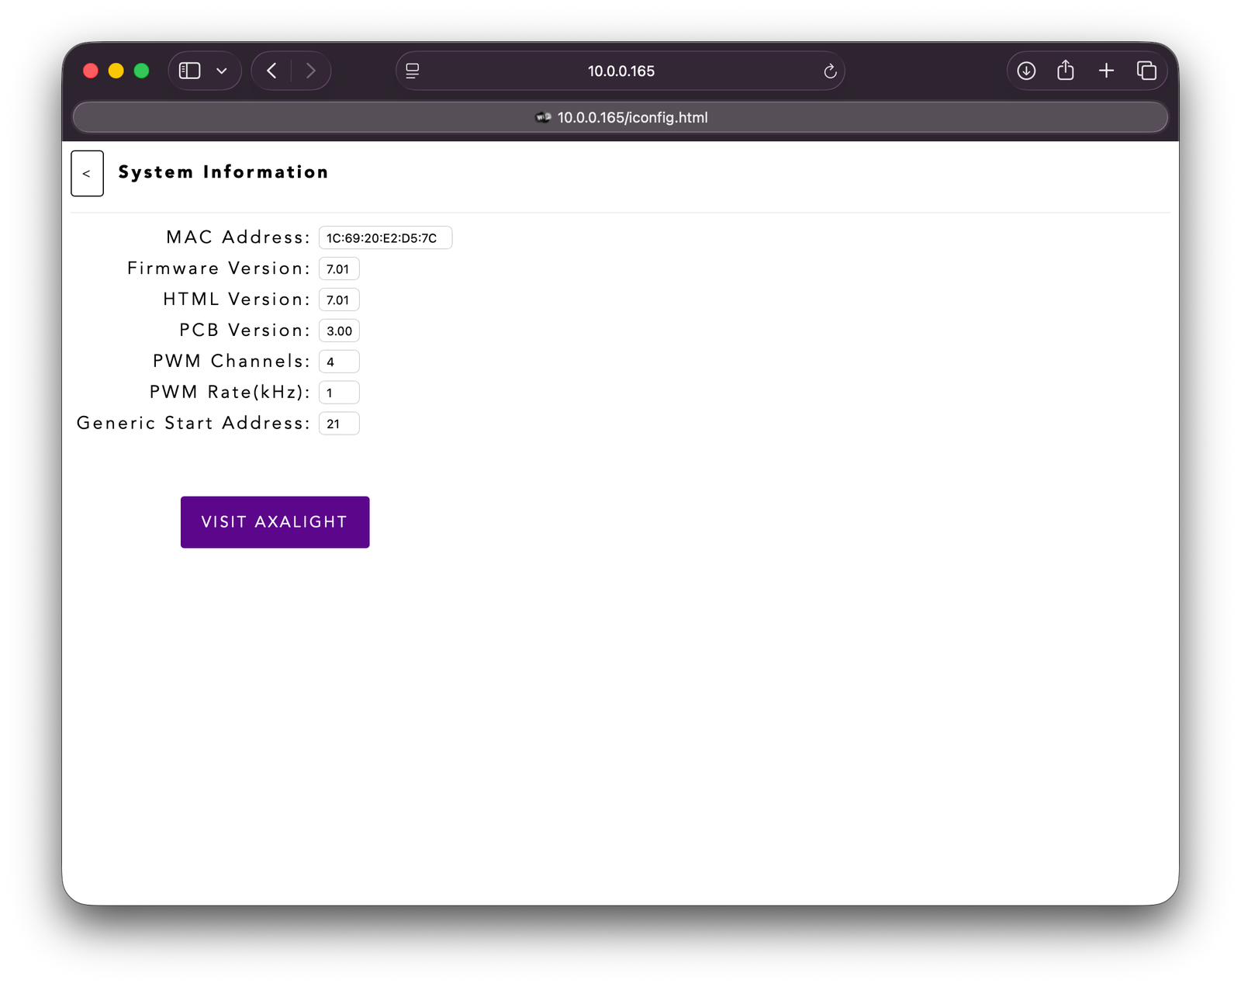Screen dimensions: 1241x987
Task: Return using the page's < back button
Action: pyautogui.click(x=87, y=173)
